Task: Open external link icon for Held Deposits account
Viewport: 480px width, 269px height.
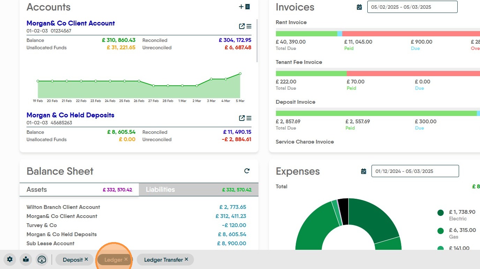Action: click(x=242, y=118)
